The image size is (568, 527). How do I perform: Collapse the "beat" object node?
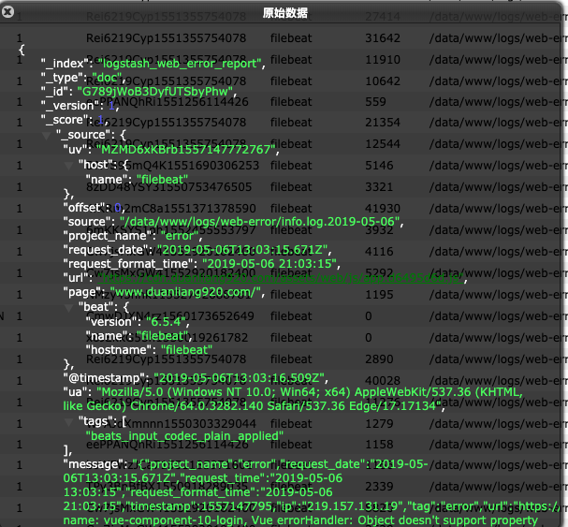point(68,308)
